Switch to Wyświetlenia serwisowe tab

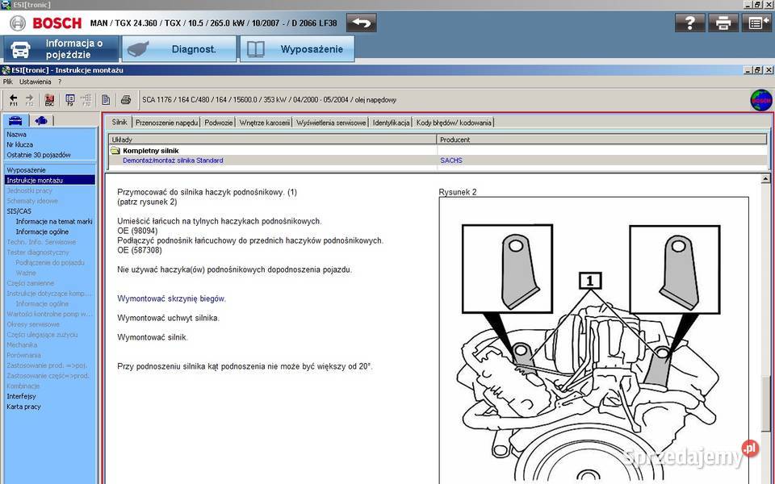click(331, 123)
